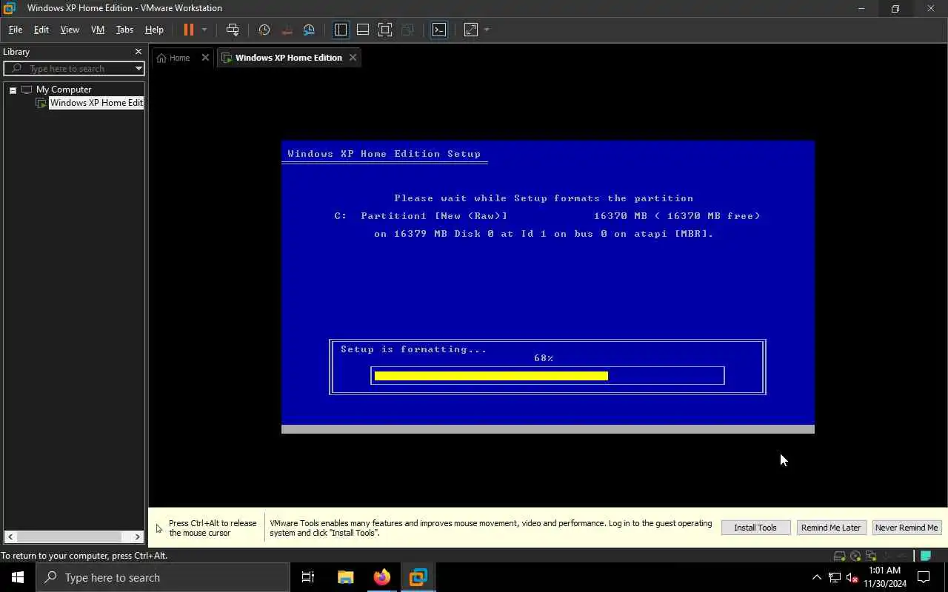This screenshot has width=948, height=592.
Task: Click the network tray icon
Action: [835, 577]
